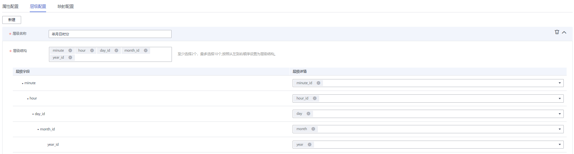Select the 层级配置 tab
This screenshot has height=154, width=574.
coord(38,6)
